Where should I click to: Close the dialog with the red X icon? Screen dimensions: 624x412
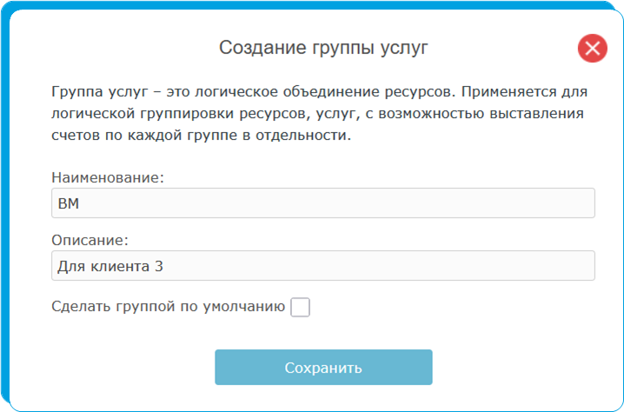[592, 49]
